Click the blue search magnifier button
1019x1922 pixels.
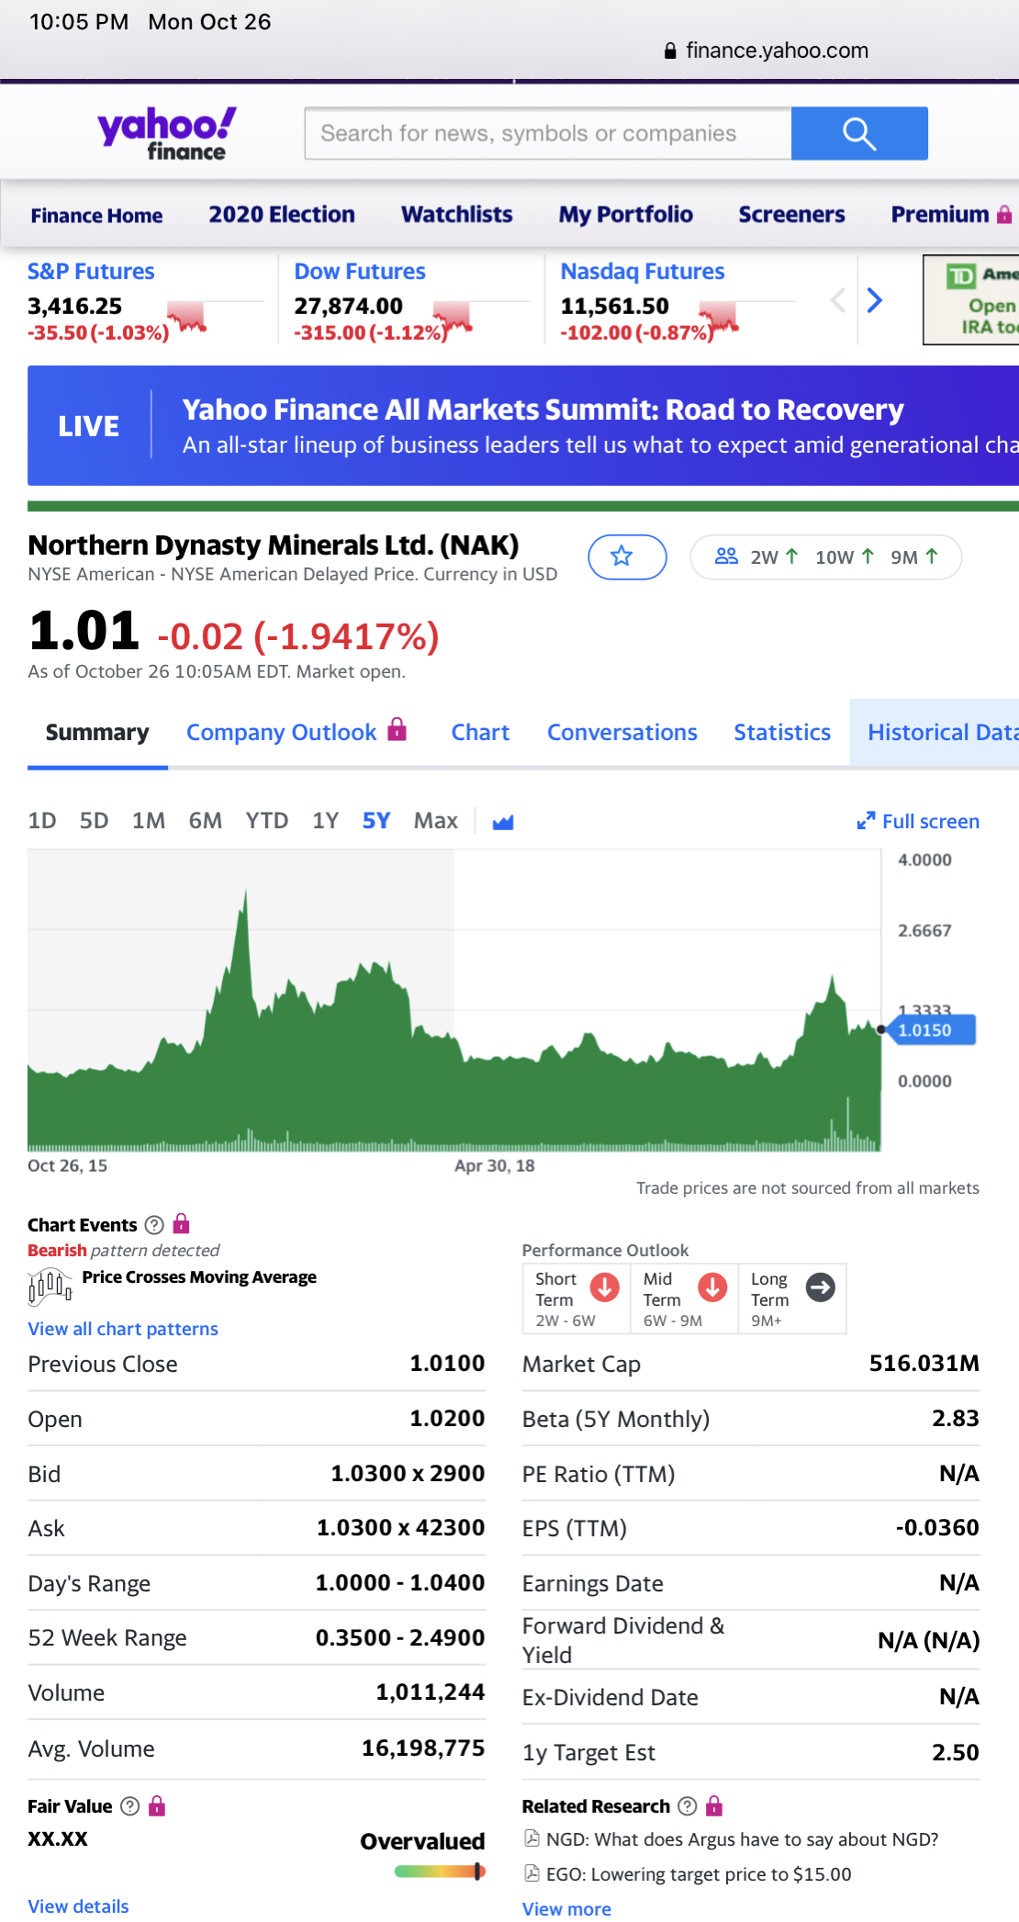[x=858, y=134]
